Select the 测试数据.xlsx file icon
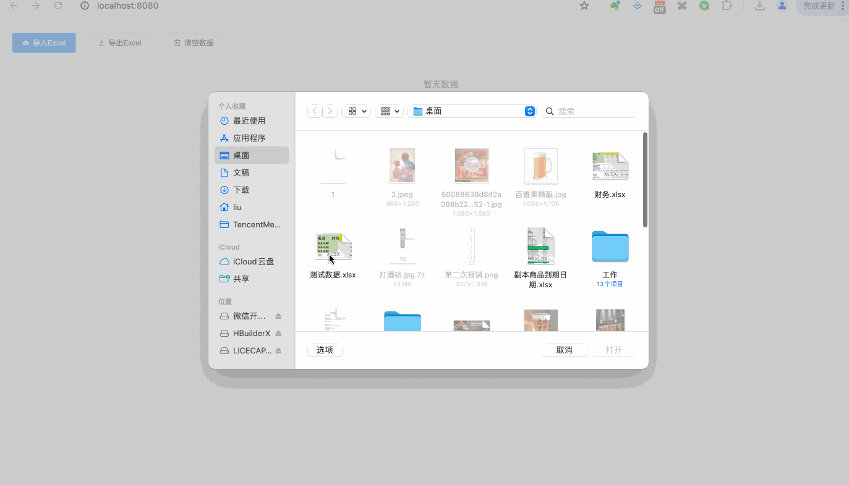This screenshot has height=485, width=849. coord(333,247)
